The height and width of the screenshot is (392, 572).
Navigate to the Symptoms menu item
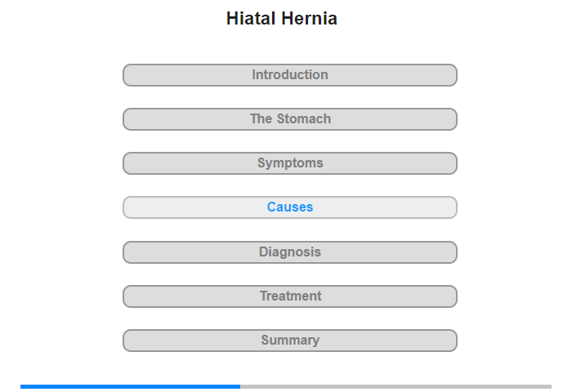(290, 163)
